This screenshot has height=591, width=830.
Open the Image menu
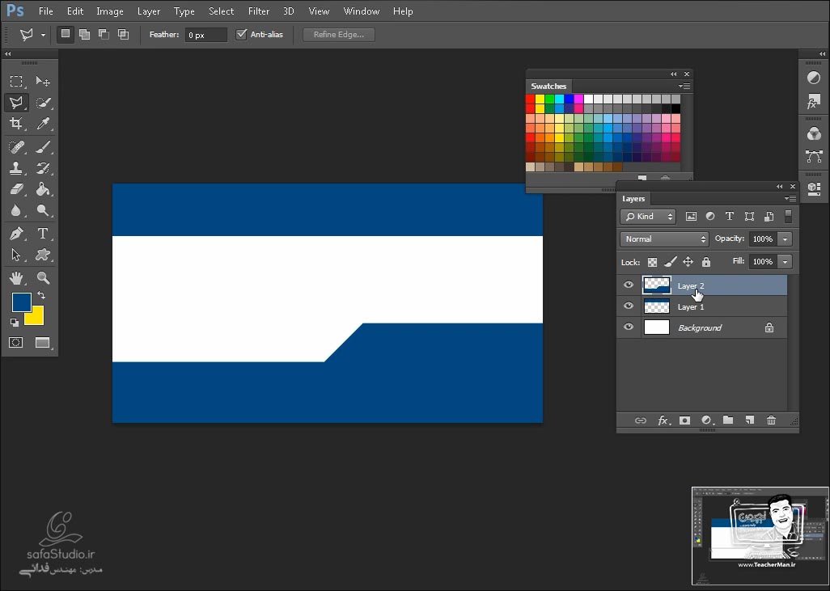click(x=109, y=11)
